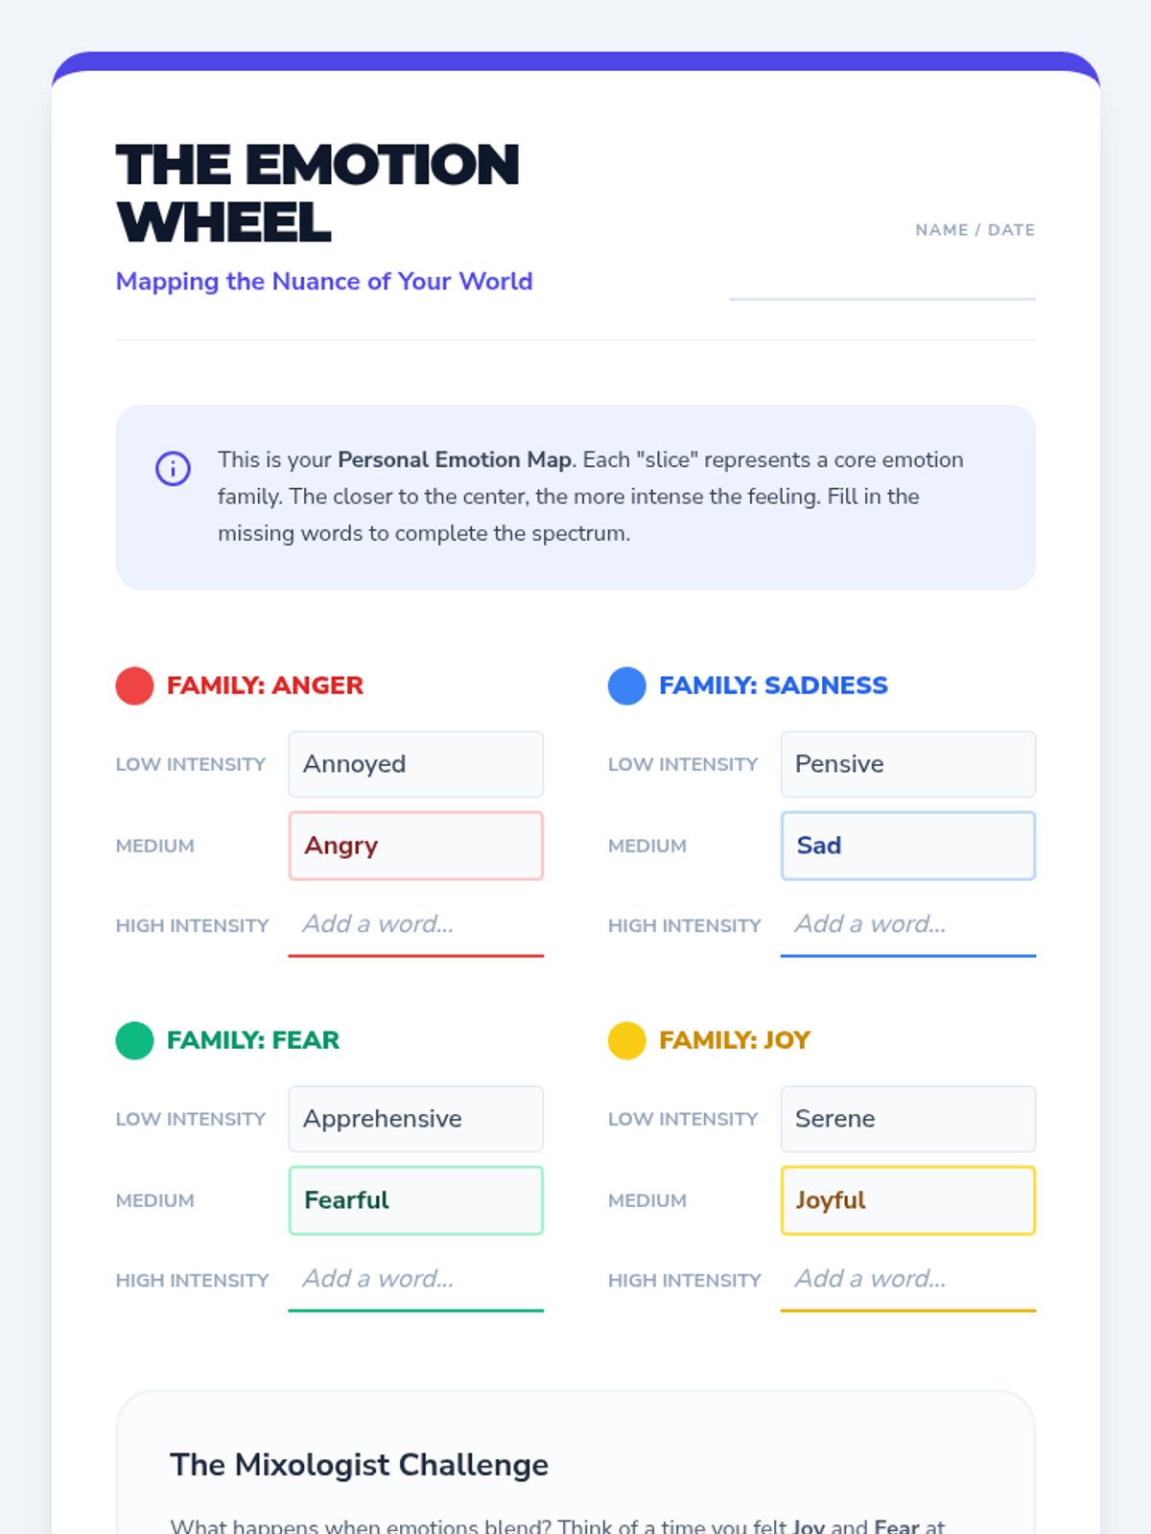Click the yellow Joy family dot
Viewport: 1151px width, 1534px height.
[626, 1040]
